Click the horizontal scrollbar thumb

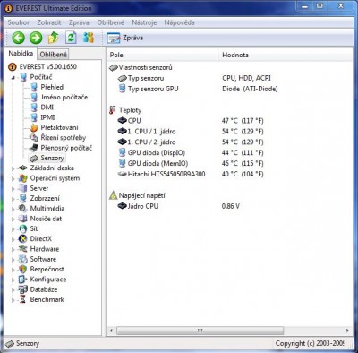tap(200, 331)
